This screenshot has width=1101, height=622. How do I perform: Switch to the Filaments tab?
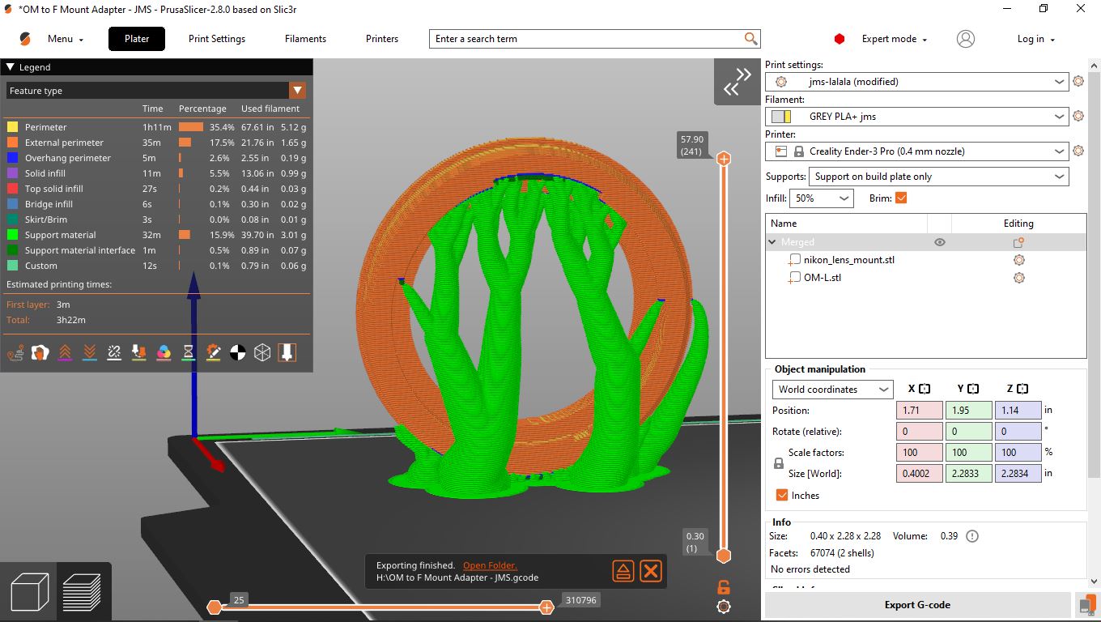click(x=305, y=39)
